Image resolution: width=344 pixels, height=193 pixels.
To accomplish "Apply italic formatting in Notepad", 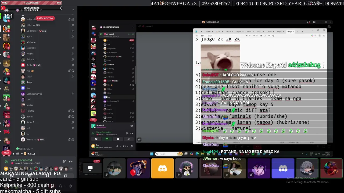I will (x=265, y=36).
